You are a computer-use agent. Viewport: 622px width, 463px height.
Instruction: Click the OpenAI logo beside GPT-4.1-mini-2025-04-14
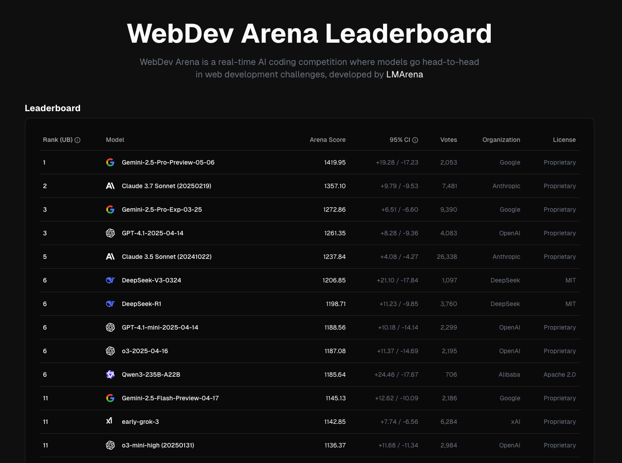coord(110,327)
